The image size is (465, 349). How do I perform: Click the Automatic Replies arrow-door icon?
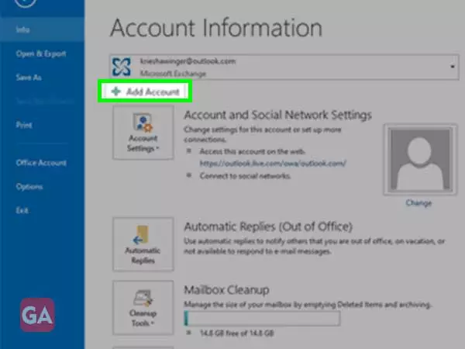point(141,235)
